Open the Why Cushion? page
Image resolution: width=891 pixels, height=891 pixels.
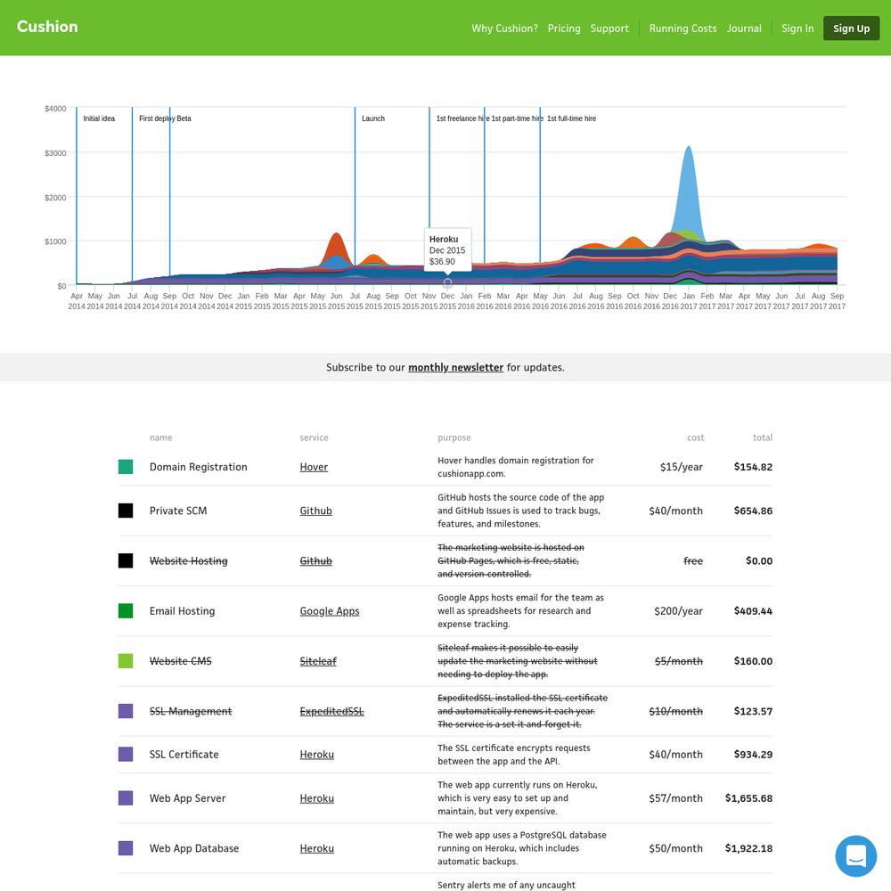(504, 29)
